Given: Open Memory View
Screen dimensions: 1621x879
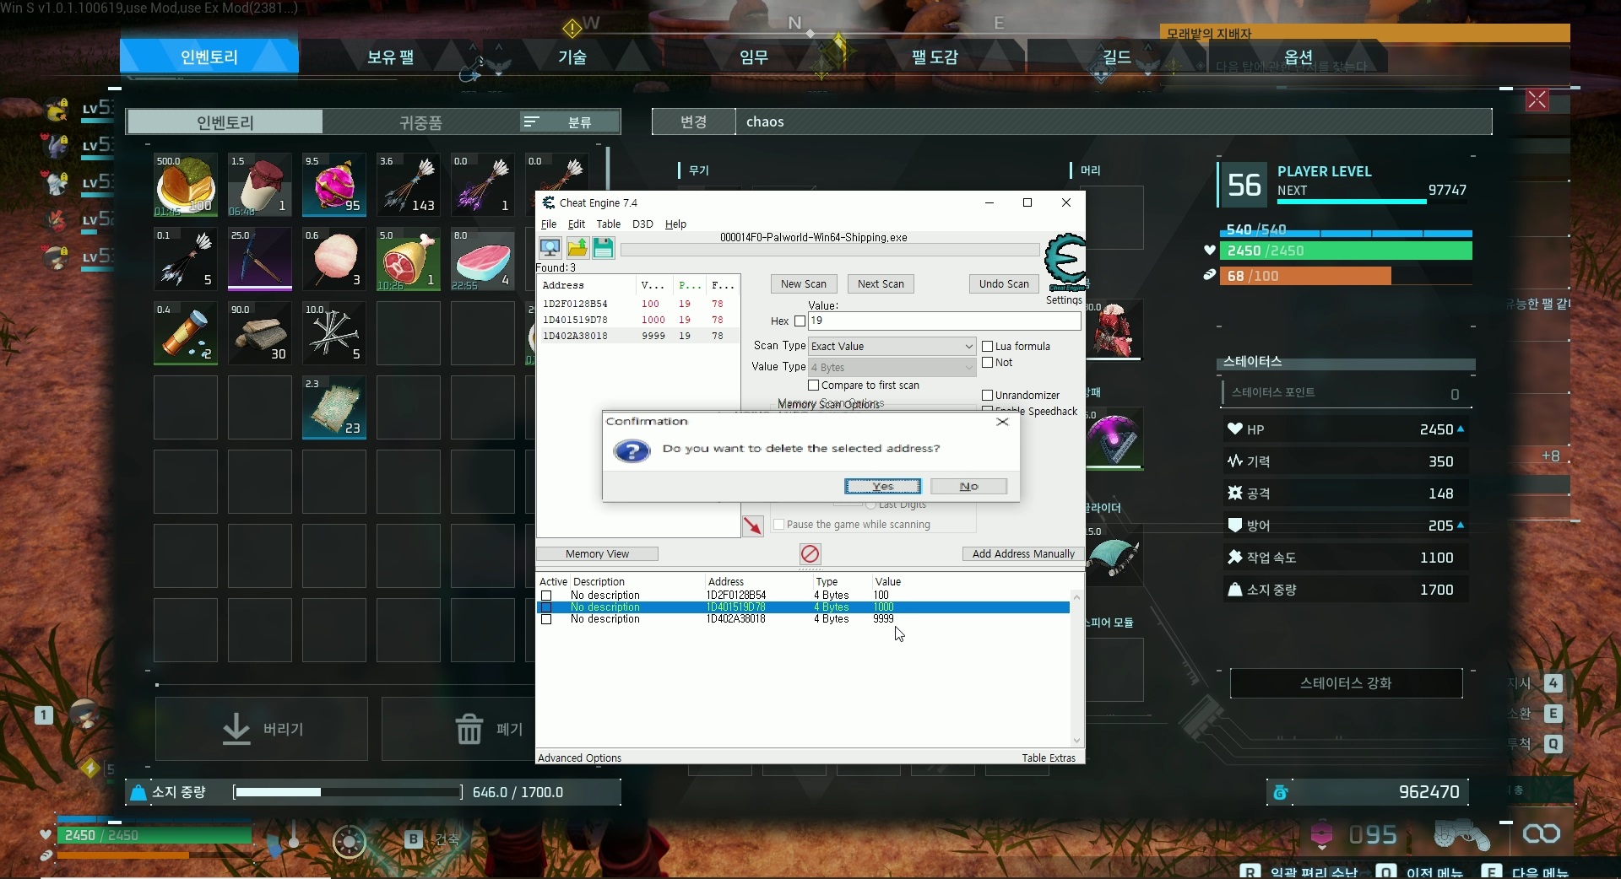Looking at the screenshot, I should tap(597, 554).
